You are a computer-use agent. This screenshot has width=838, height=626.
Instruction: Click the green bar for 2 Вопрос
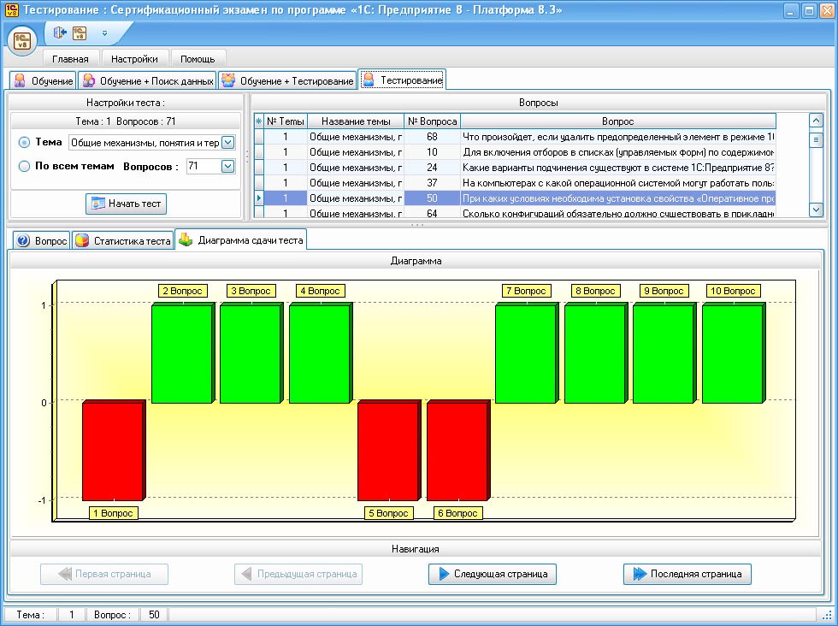pyautogui.click(x=183, y=353)
